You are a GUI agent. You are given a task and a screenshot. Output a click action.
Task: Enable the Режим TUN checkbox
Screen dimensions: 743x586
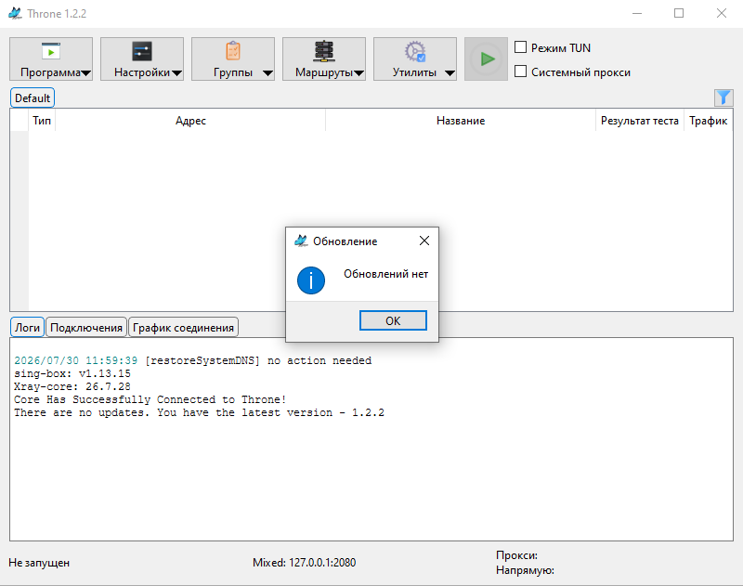coord(521,47)
